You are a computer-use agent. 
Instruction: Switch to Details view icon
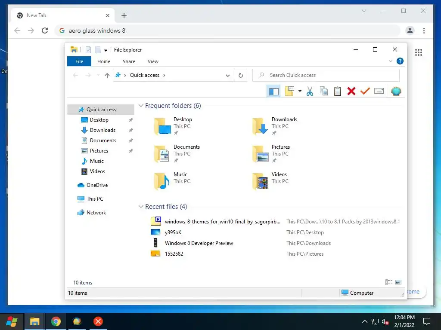tap(389, 282)
